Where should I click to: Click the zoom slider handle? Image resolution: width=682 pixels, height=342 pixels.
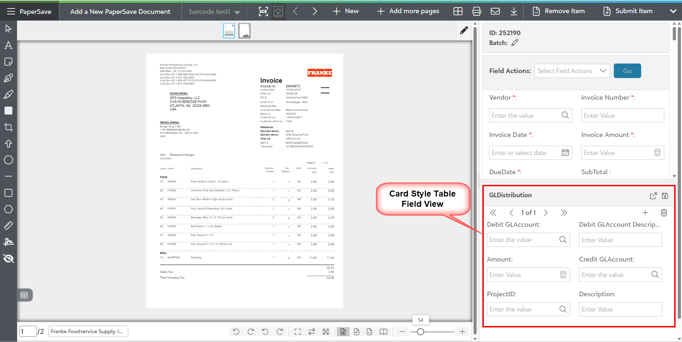point(421,332)
